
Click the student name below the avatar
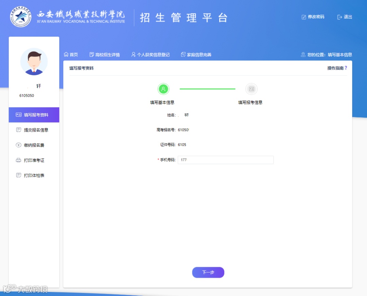point(34,86)
